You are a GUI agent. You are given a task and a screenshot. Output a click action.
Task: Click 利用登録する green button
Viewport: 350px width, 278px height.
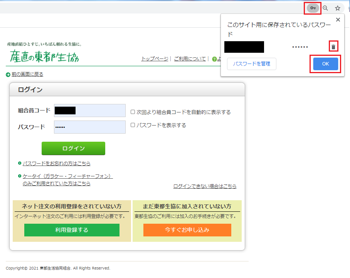click(72, 230)
